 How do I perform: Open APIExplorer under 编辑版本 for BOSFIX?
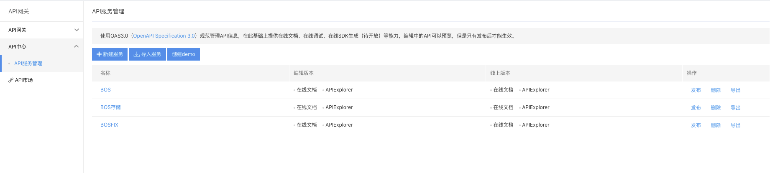(339, 125)
